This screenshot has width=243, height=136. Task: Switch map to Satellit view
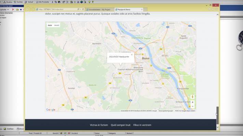tap(57, 25)
